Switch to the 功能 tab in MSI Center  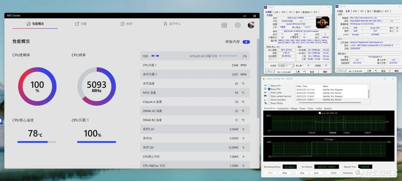point(81,24)
